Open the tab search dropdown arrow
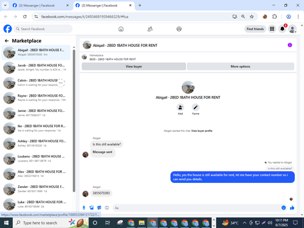This screenshot has height=228, width=304. [x=5, y=5]
